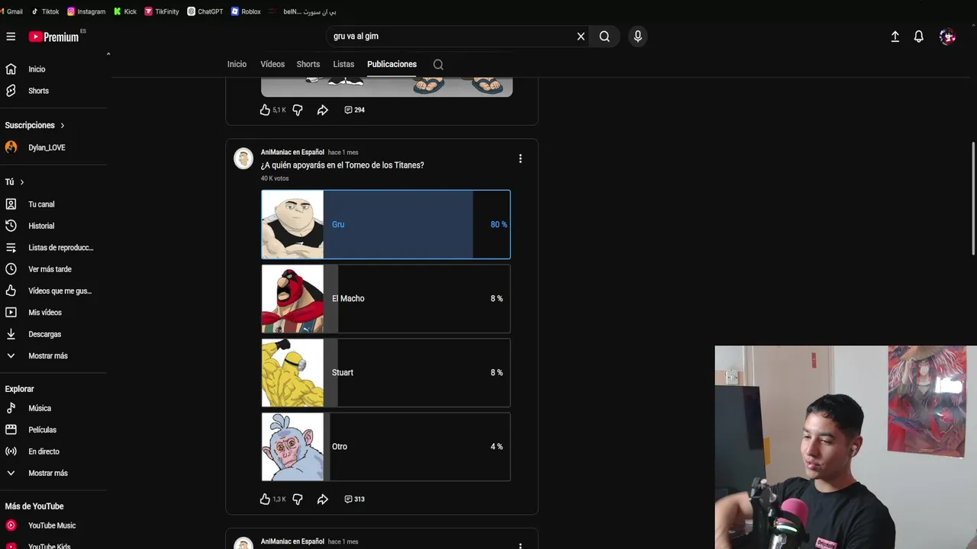This screenshot has height=549, width=977.
Task: Vote for El Macho option
Action: (385, 298)
